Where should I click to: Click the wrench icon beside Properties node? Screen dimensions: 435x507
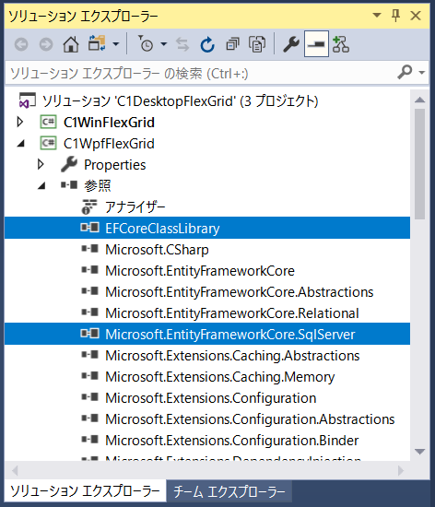click(69, 164)
